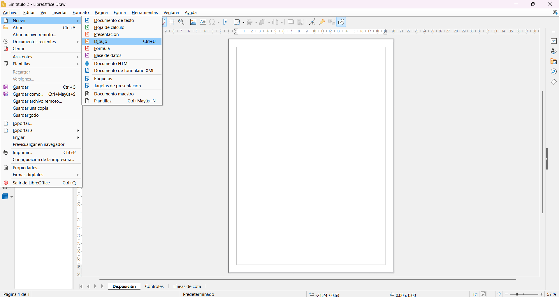Click the Zoom & Pan magnifier icon

181,22
